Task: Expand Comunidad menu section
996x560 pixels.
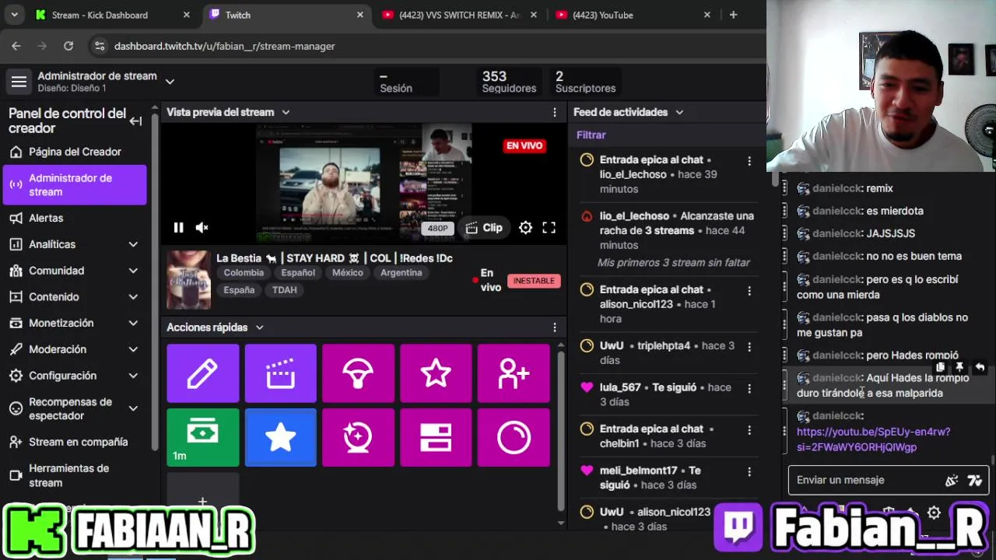Action: [x=133, y=271]
